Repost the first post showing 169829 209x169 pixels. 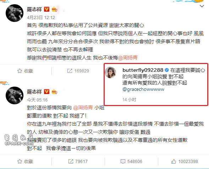click(x=78, y=71)
